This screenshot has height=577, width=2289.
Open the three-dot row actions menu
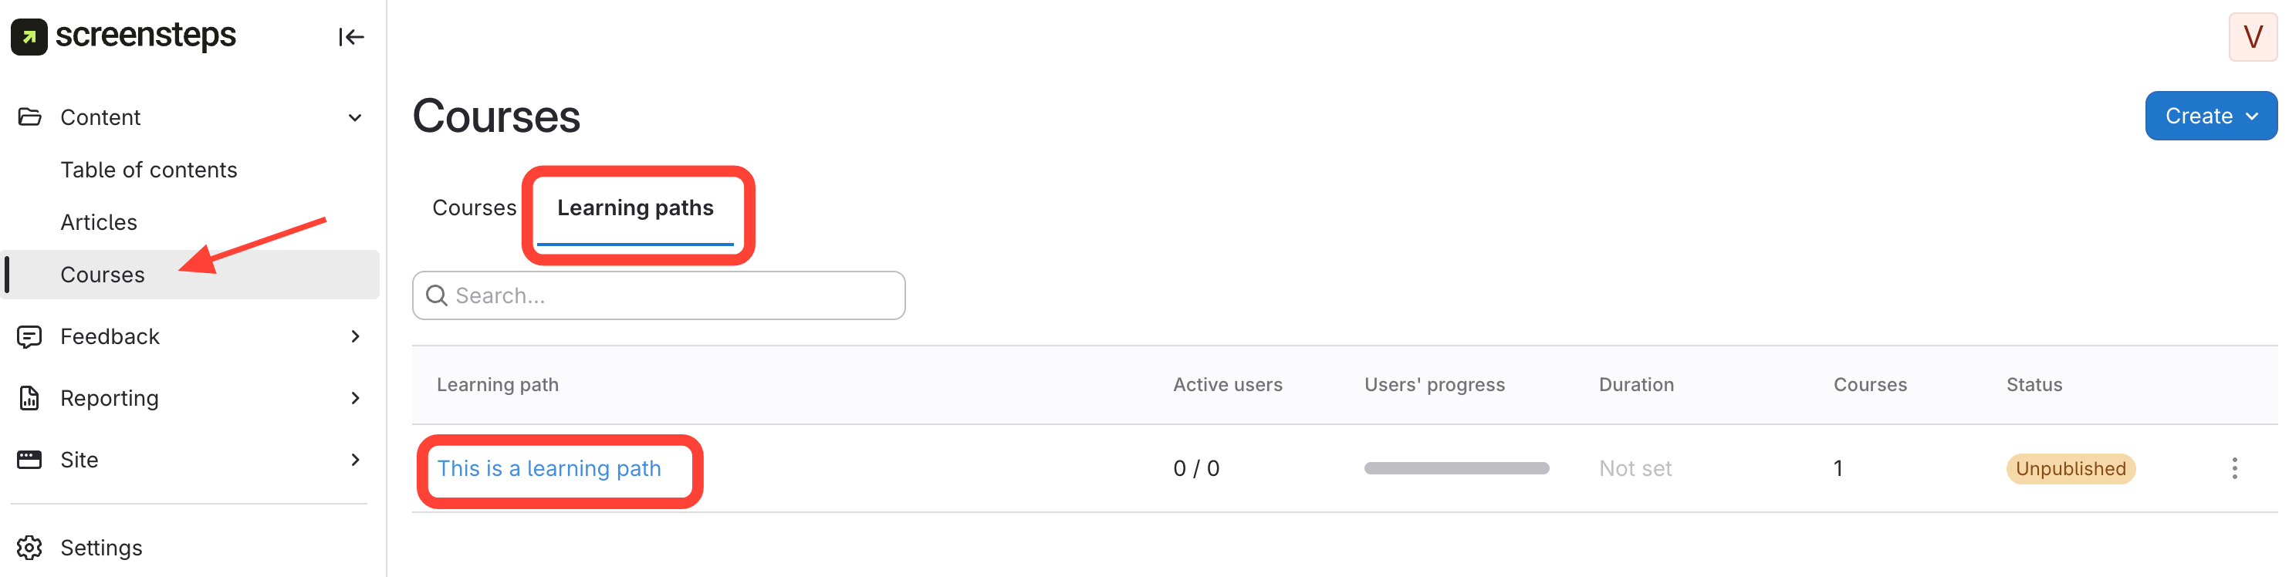click(x=2234, y=469)
